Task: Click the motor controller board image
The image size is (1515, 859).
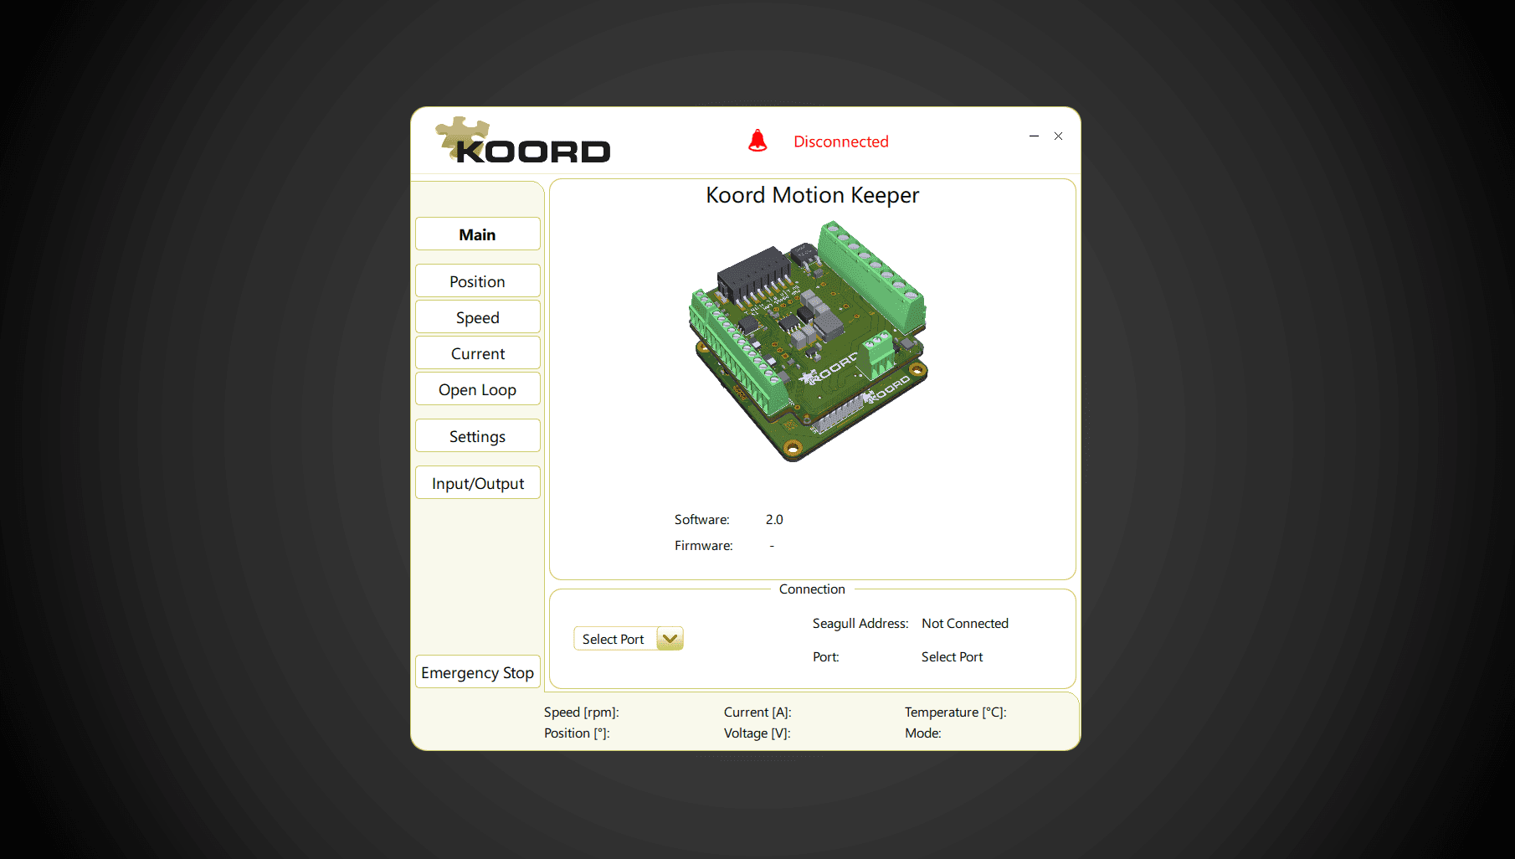Action: (x=809, y=341)
